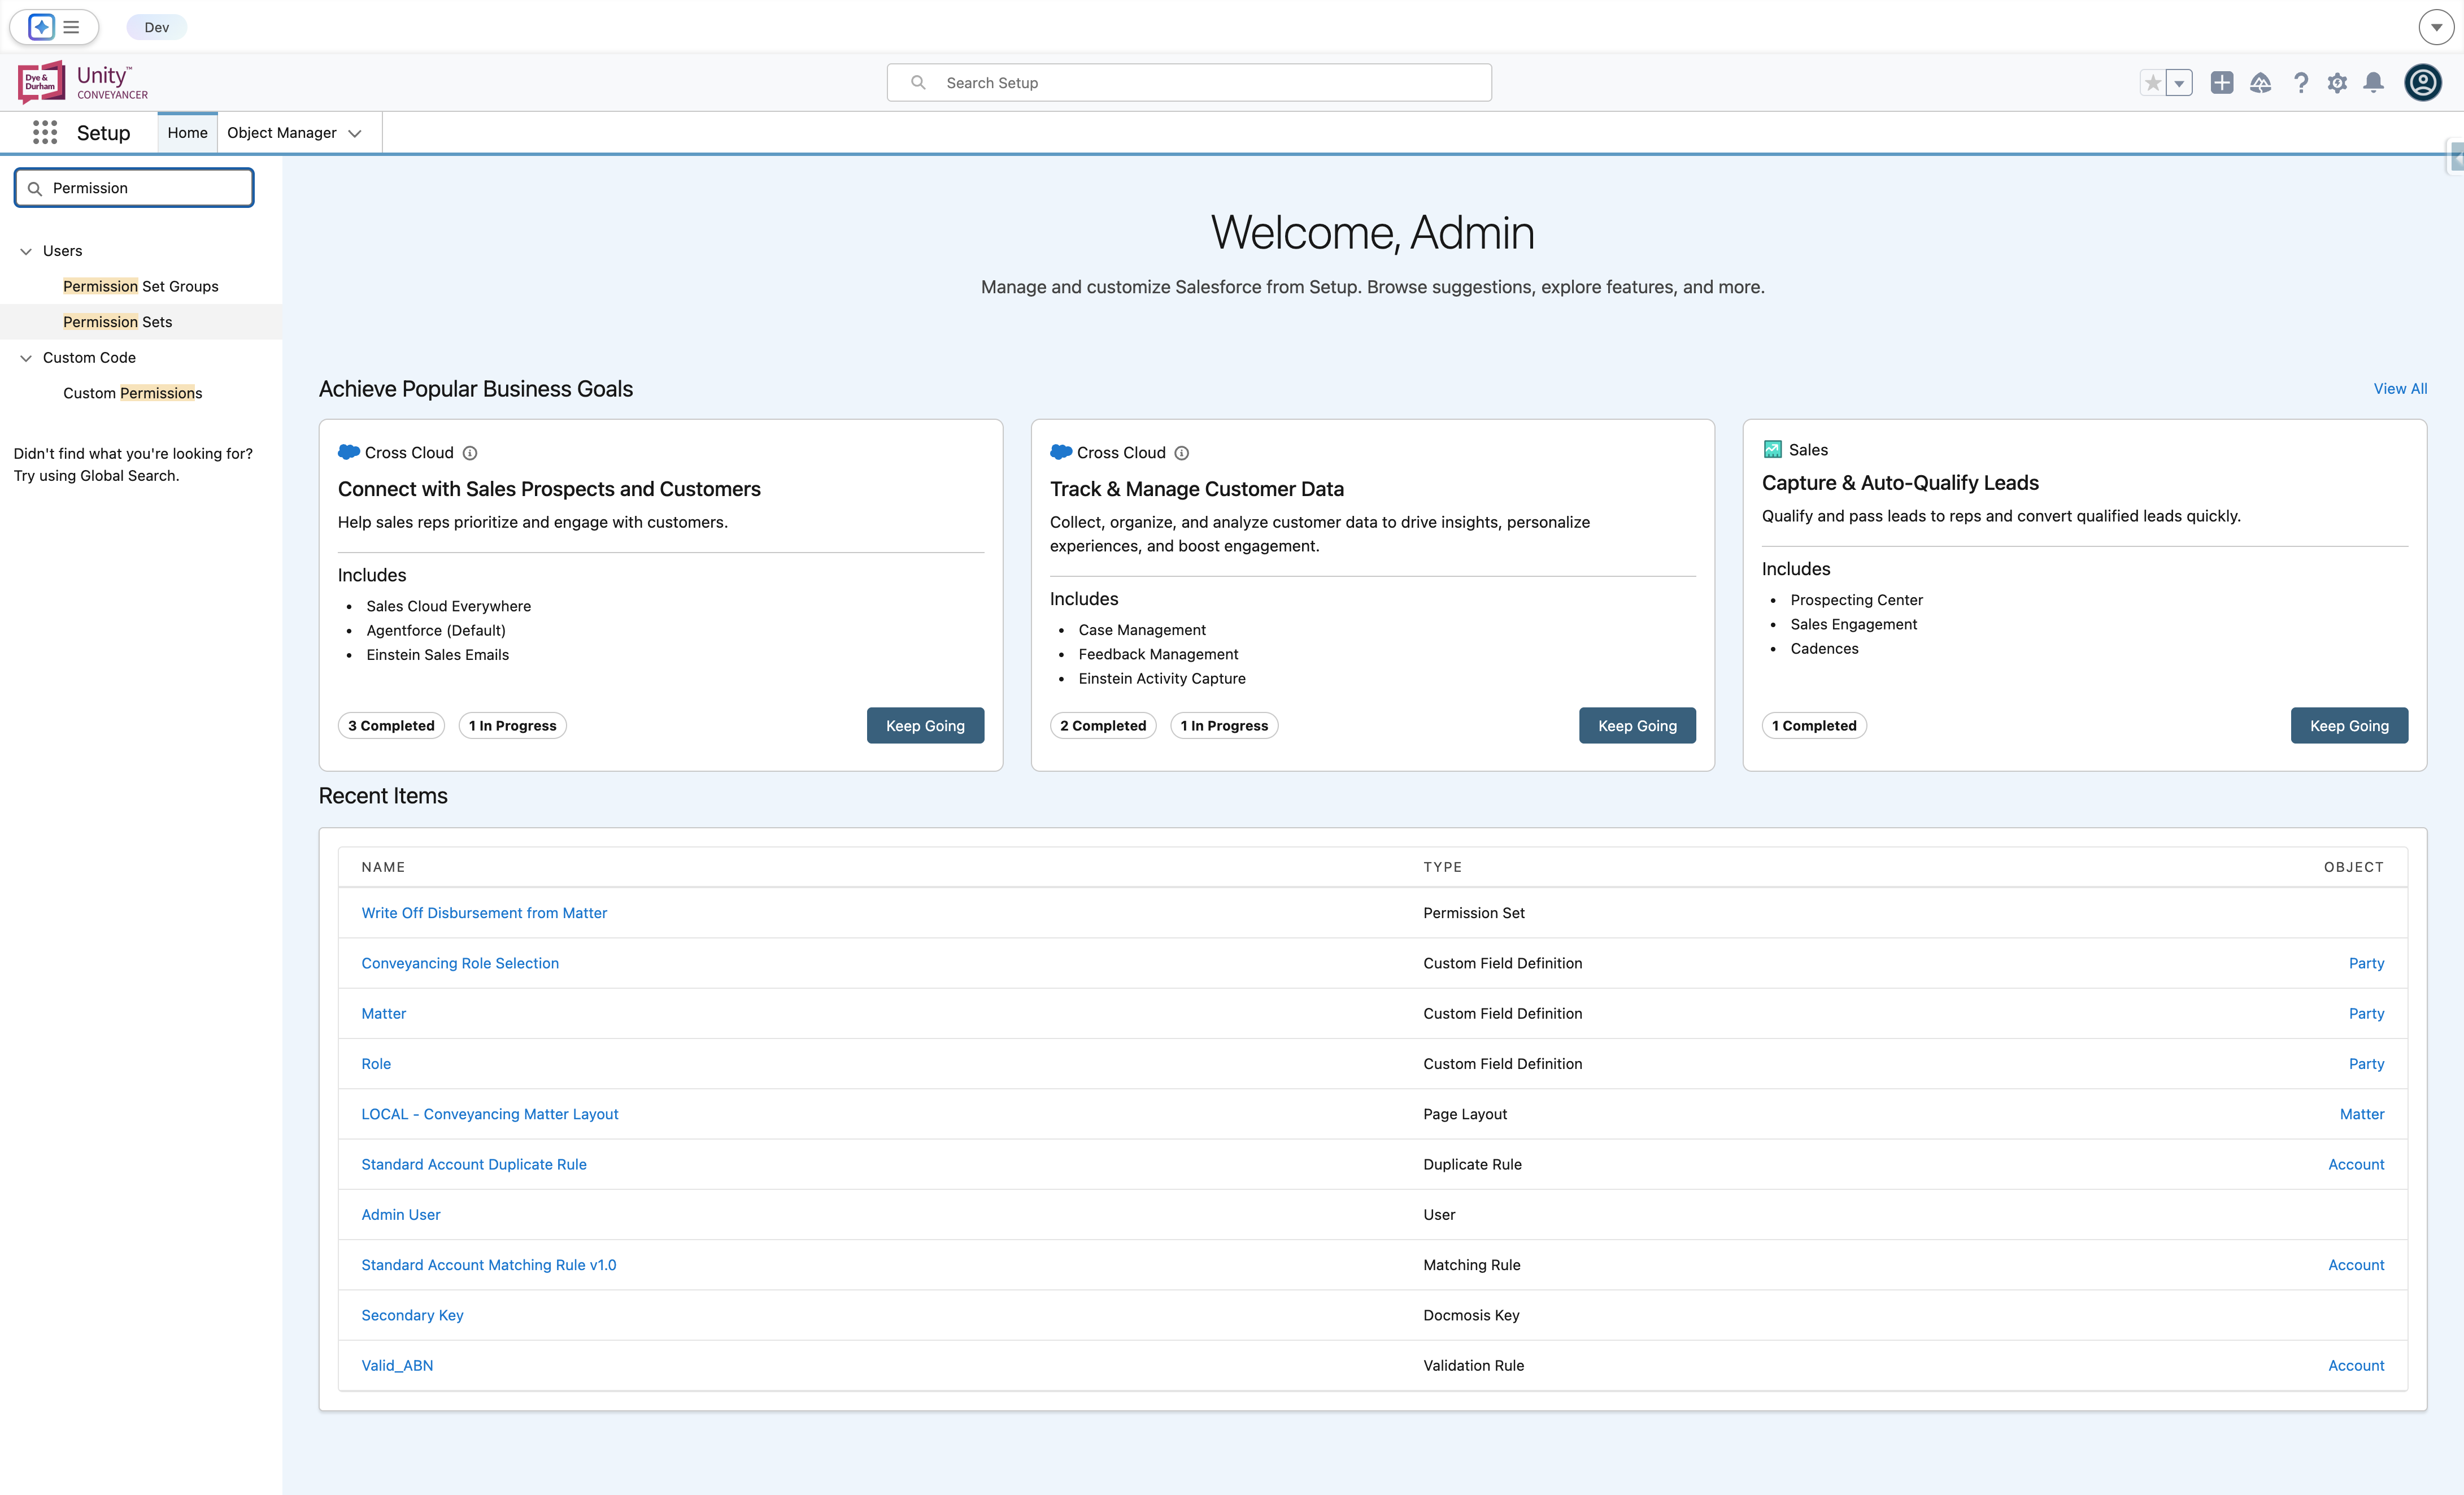Viewport: 2464px width, 1495px height.
Task: Click the Trailhead guidance icon
Action: pyautogui.click(x=2261, y=83)
